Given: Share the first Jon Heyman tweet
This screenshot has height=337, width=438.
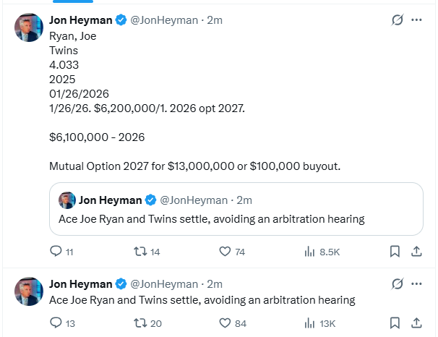Looking at the screenshot, I should coord(416,252).
